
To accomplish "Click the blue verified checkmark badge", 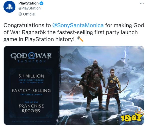I will coord(41,3).
